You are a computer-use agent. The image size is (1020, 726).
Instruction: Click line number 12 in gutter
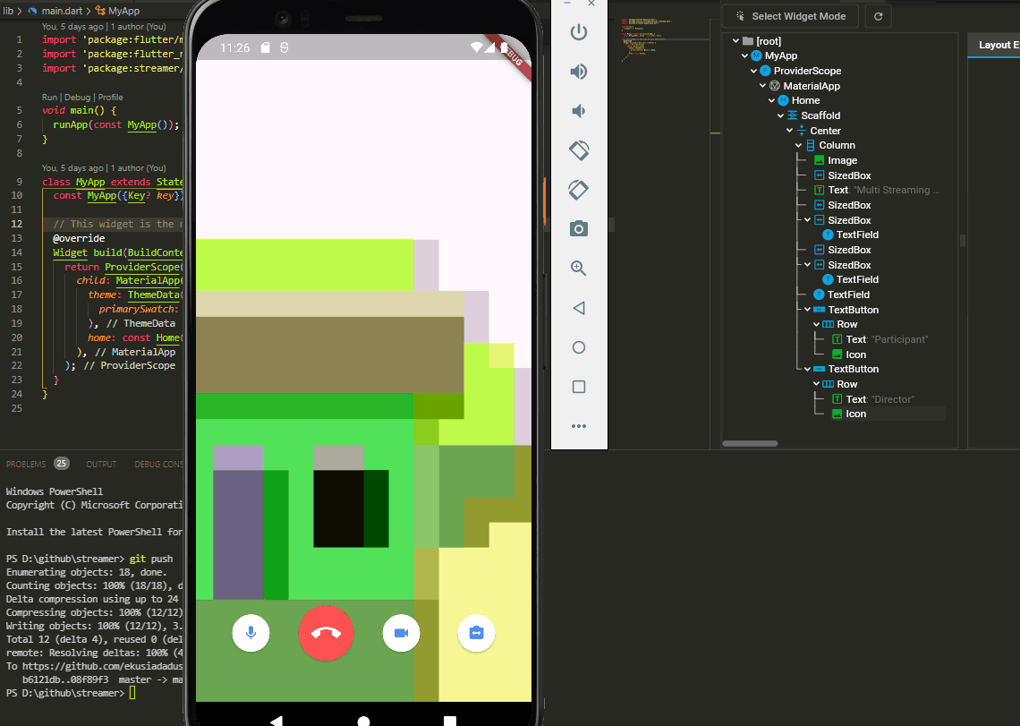point(16,224)
